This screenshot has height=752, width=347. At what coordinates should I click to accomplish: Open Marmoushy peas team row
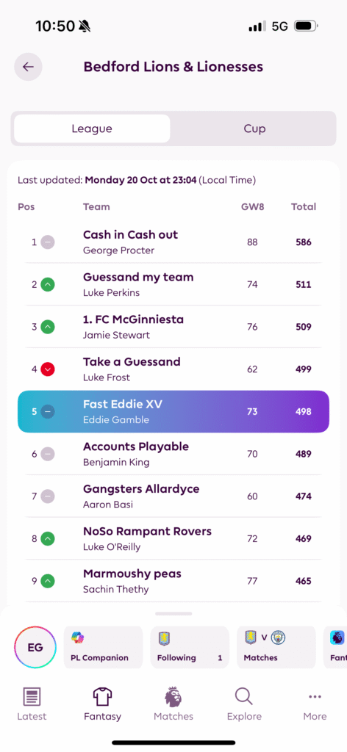pos(173,581)
